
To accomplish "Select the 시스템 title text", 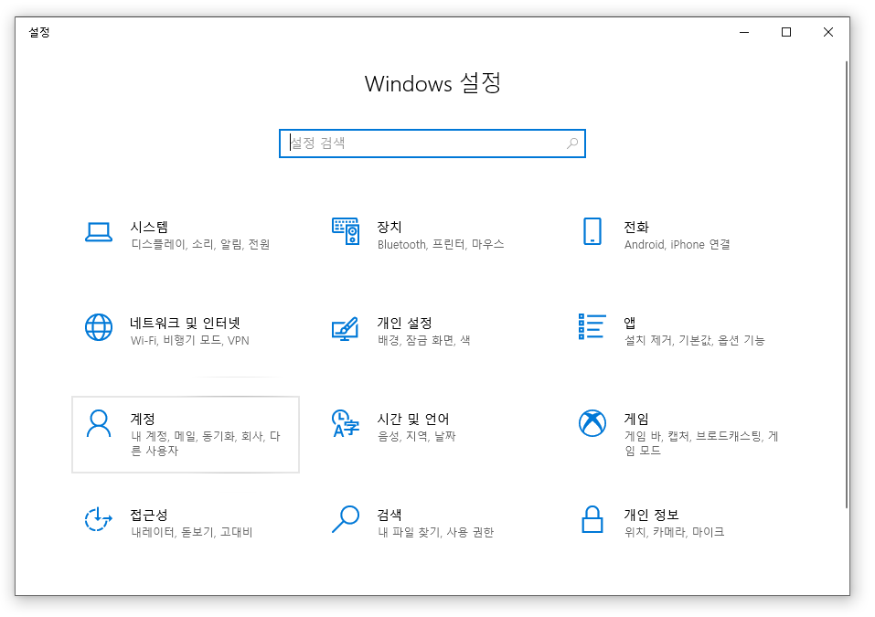I will click(149, 227).
